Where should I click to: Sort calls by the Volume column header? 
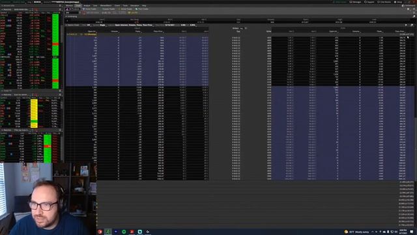(x=115, y=31)
